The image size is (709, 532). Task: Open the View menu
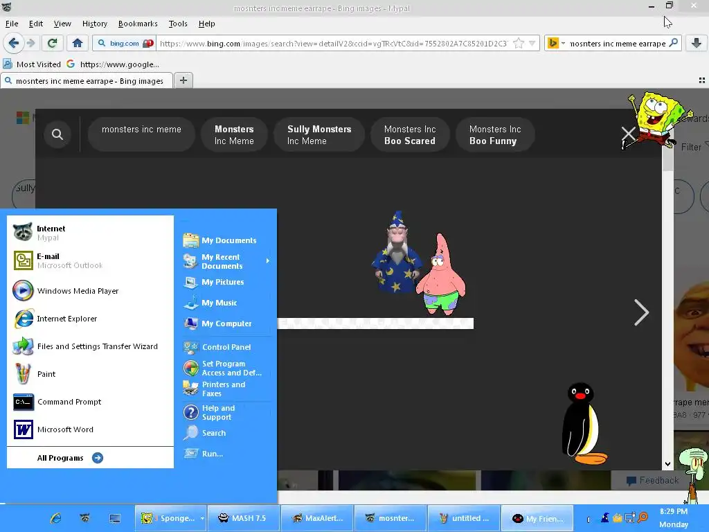[62, 24]
